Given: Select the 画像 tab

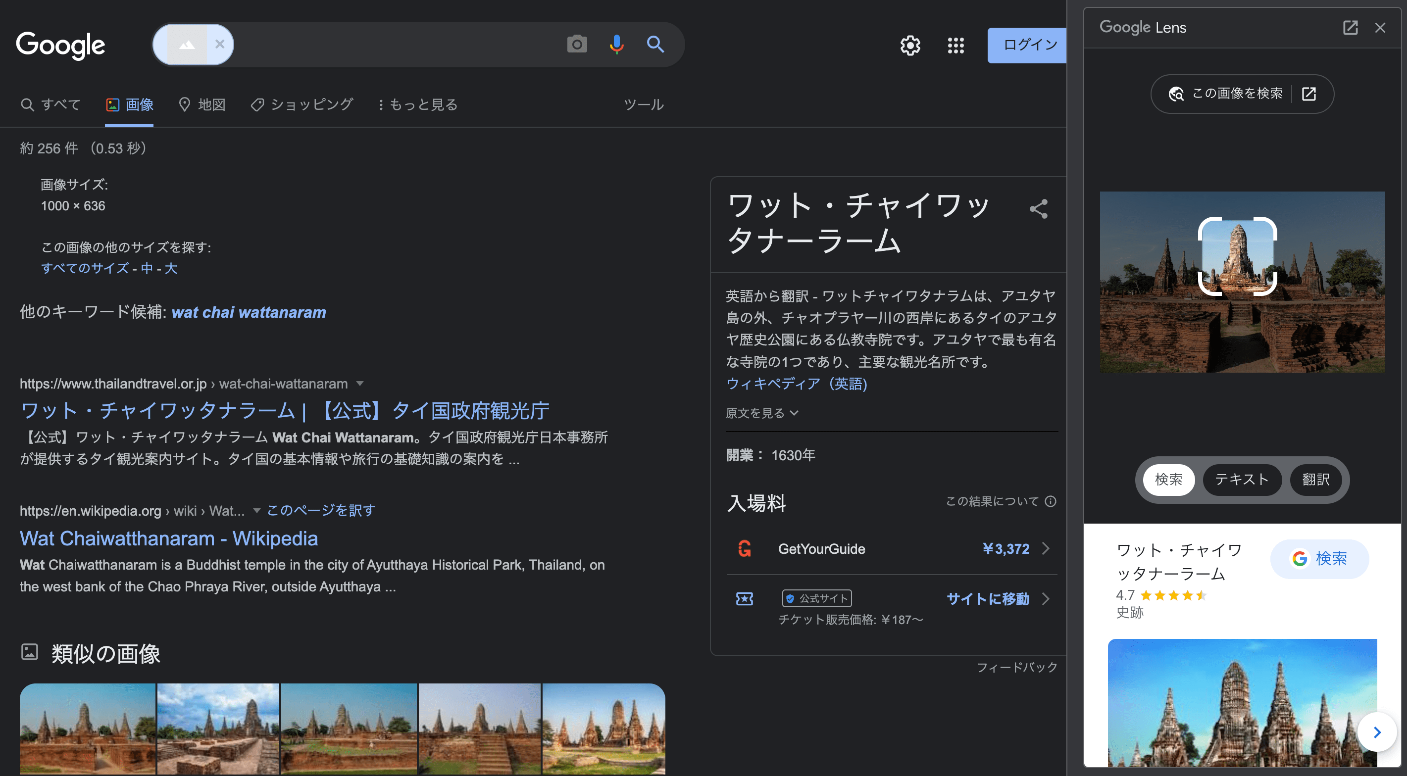Looking at the screenshot, I should [129, 104].
